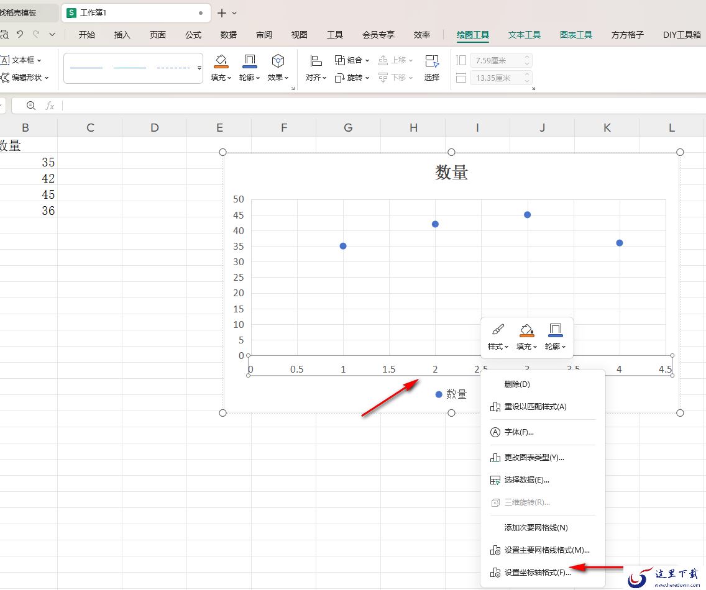Click the data point at x=3
The image size is (706, 590).
527,215
